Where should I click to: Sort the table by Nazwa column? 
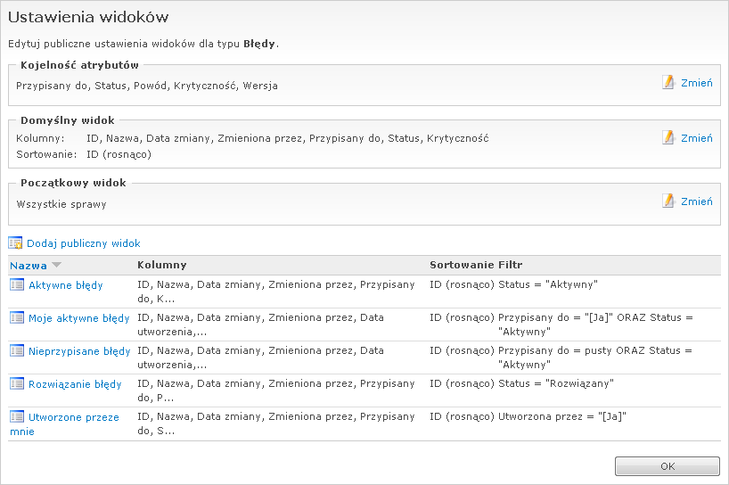click(29, 266)
